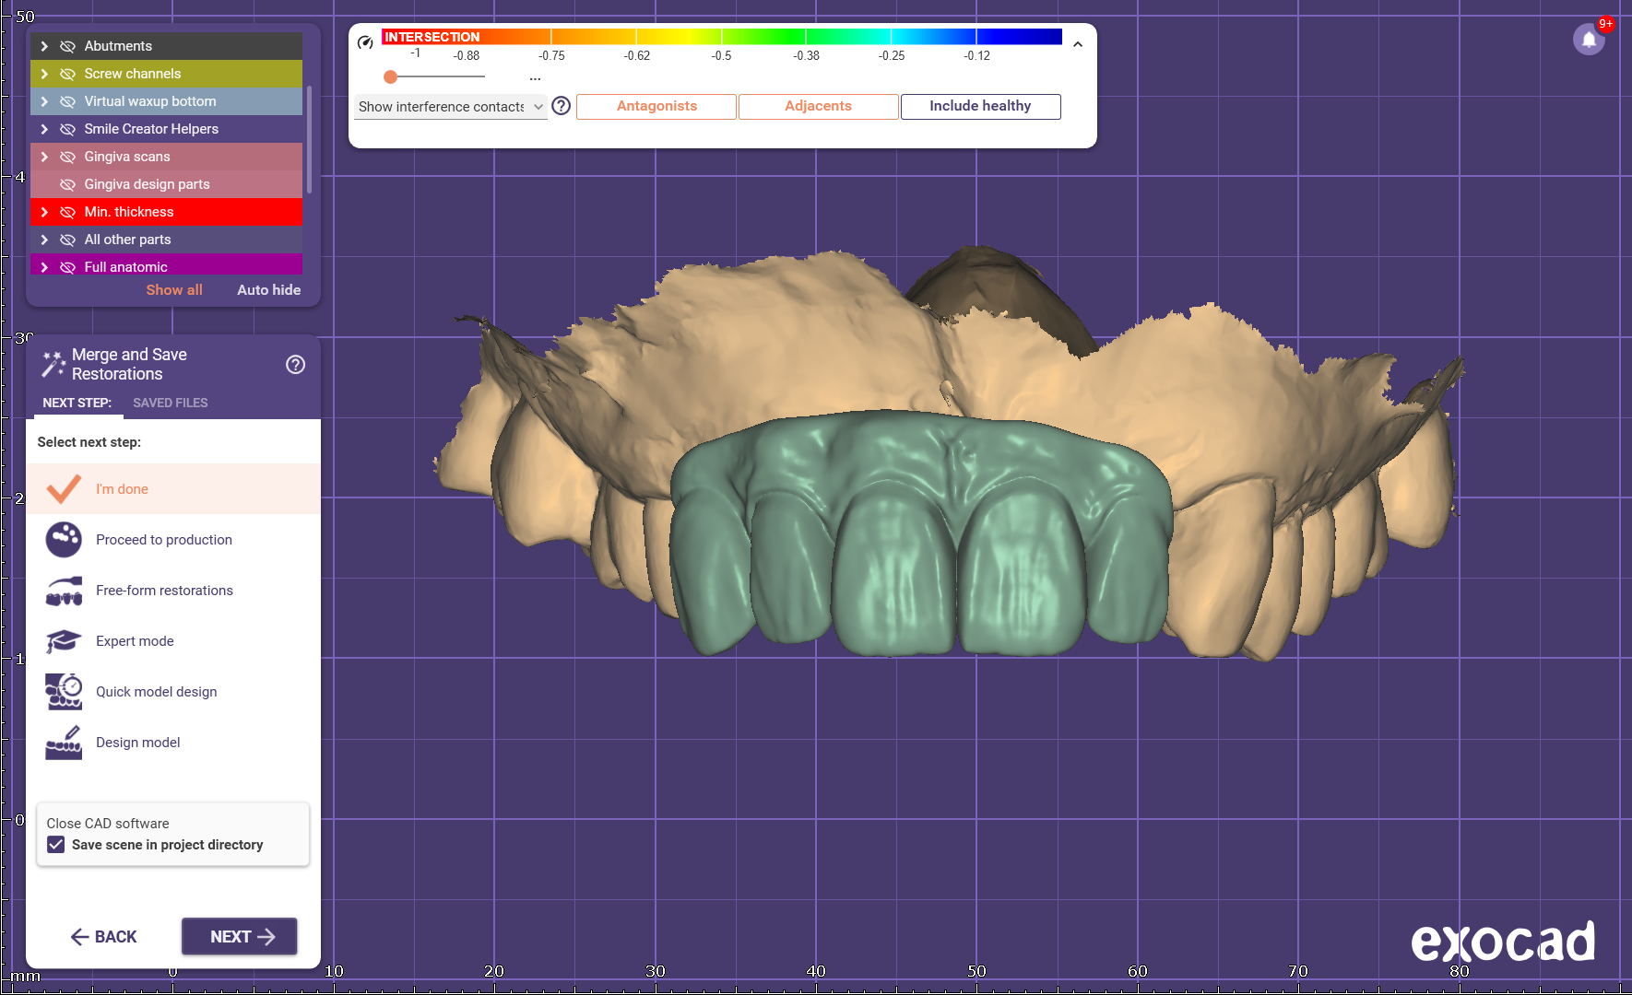The image size is (1632, 995).
Task: Choose the Free-form restorations icon
Action: 64,591
